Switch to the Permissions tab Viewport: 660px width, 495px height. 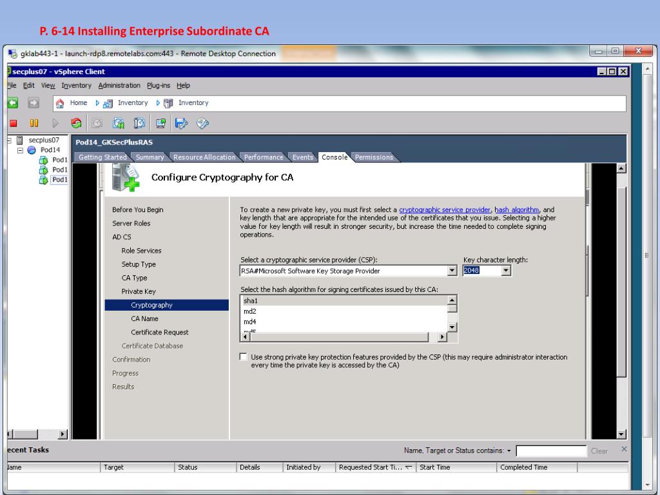point(374,157)
